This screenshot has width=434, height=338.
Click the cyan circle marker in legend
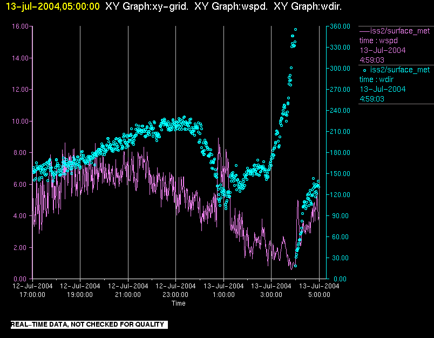coord(364,71)
